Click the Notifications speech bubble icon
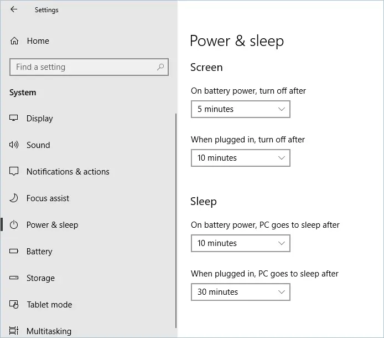This screenshot has height=338, width=384. pos(14,172)
